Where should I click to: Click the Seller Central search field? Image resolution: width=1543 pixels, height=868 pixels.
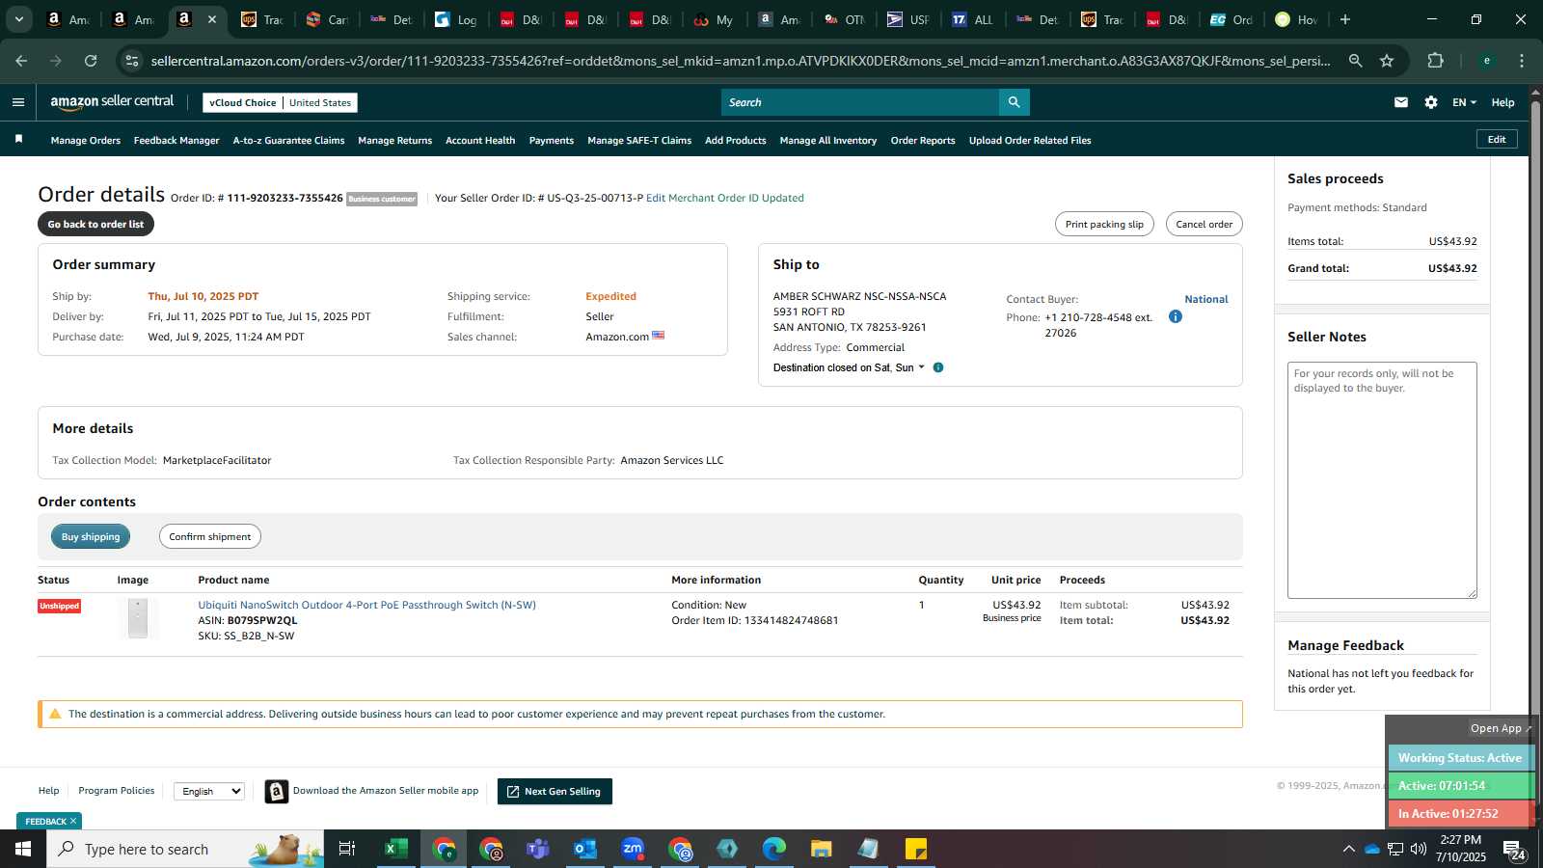[860, 102]
